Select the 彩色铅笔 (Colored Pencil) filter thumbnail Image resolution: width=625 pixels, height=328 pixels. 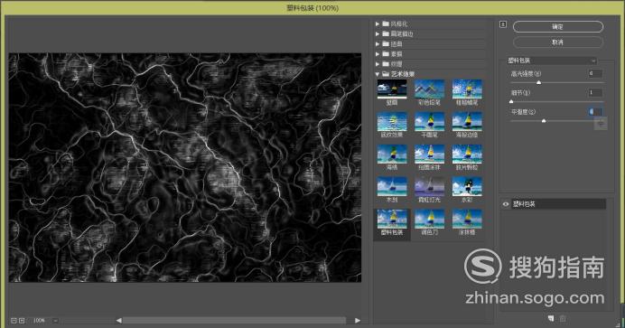(429, 89)
